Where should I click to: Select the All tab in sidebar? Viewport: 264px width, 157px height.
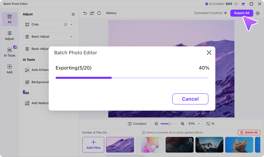10,19
